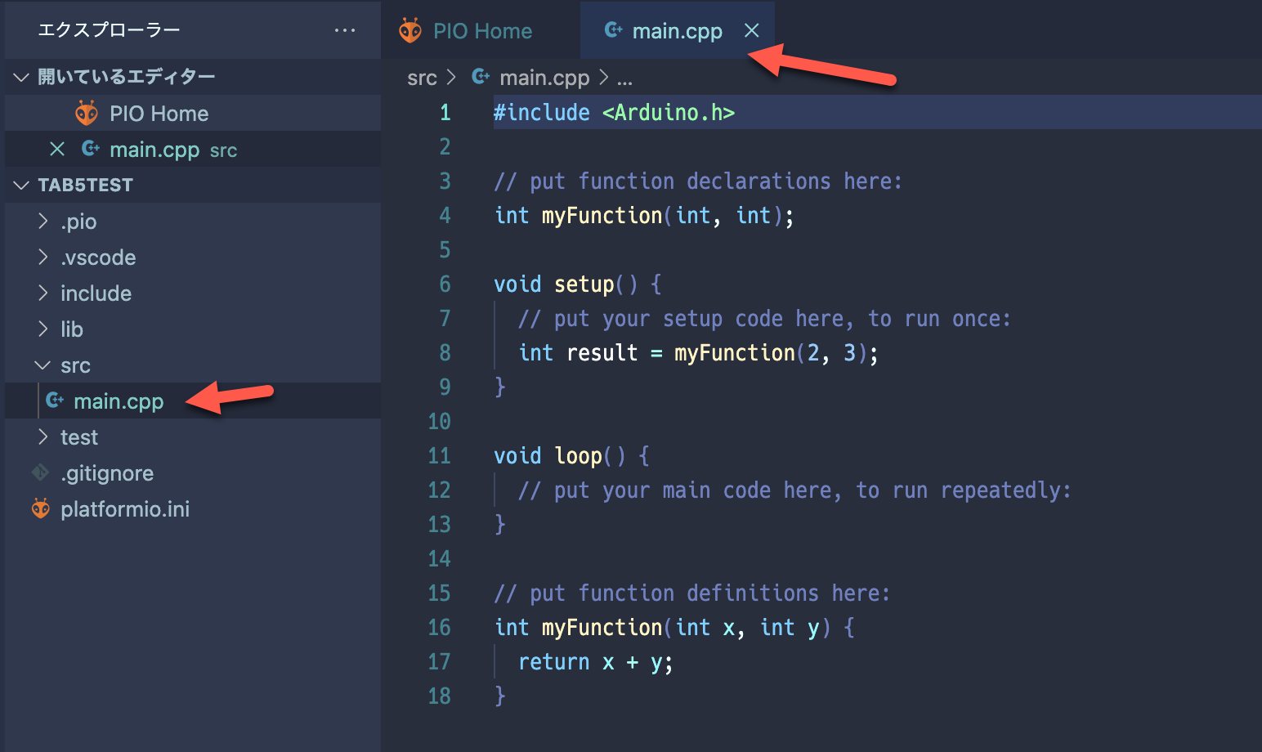Select the main.cpp tab
1262x752 pixels.
point(677,30)
